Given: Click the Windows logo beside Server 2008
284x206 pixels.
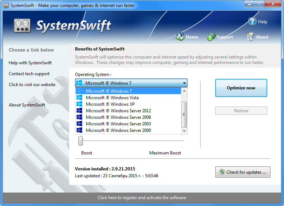Looking at the screenshot, I should pos(79,117).
